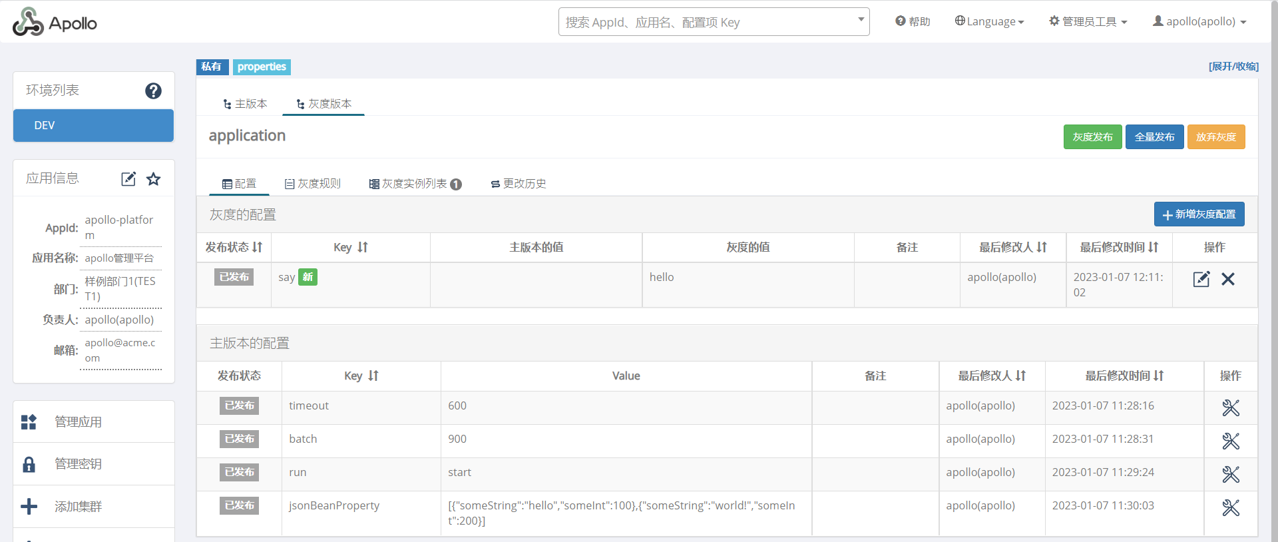Open the Manage Secret menu entry
Viewport: 1278px width, 542px height.
pyautogui.click(x=94, y=464)
